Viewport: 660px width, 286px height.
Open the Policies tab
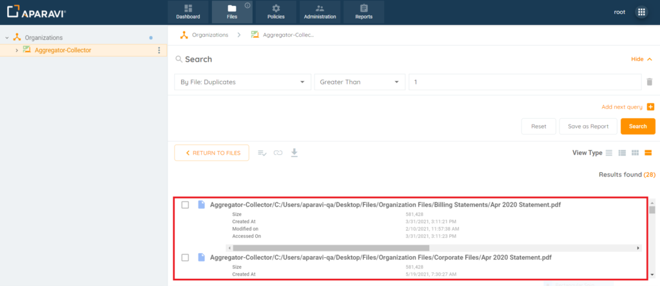click(276, 12)
